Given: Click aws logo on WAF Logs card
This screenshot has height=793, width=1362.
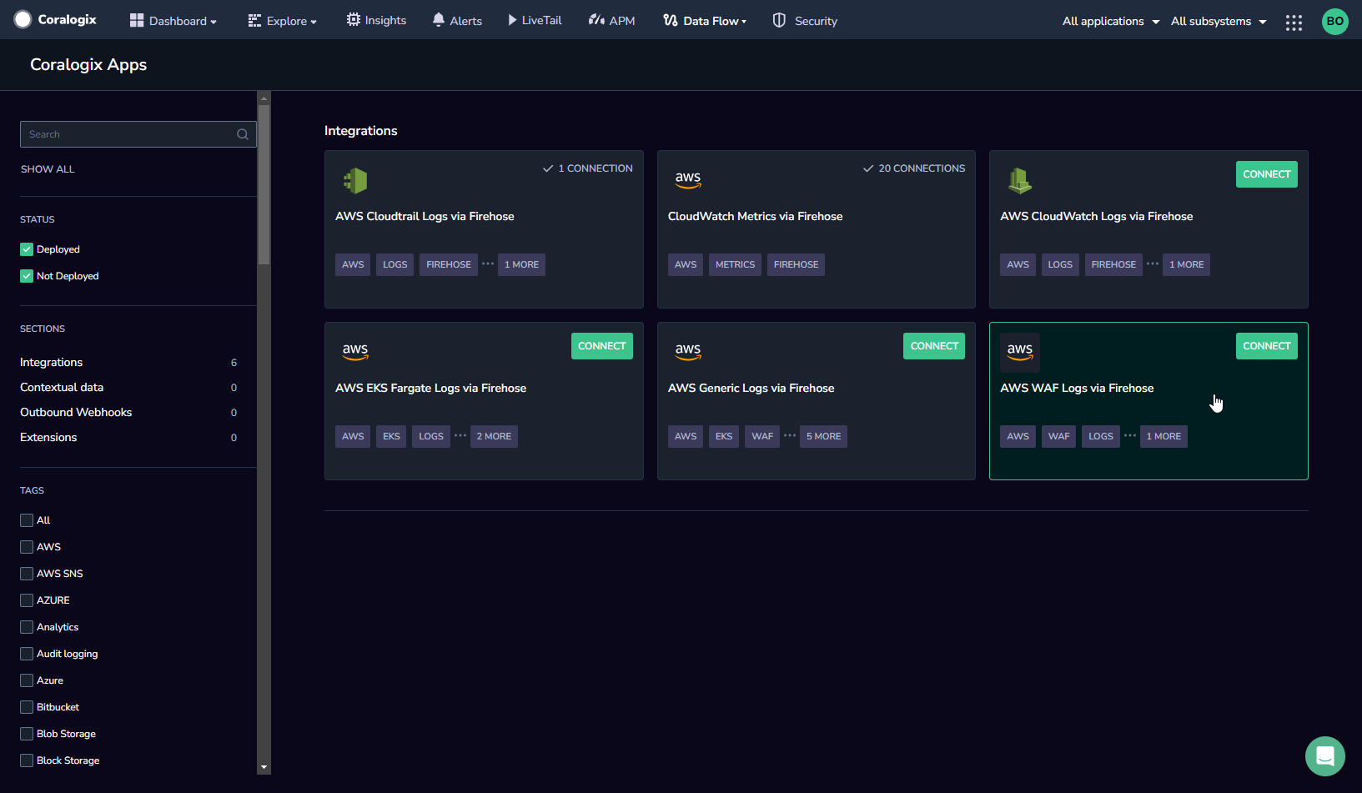Looking at the screenshot, I should pos(1020,351).
